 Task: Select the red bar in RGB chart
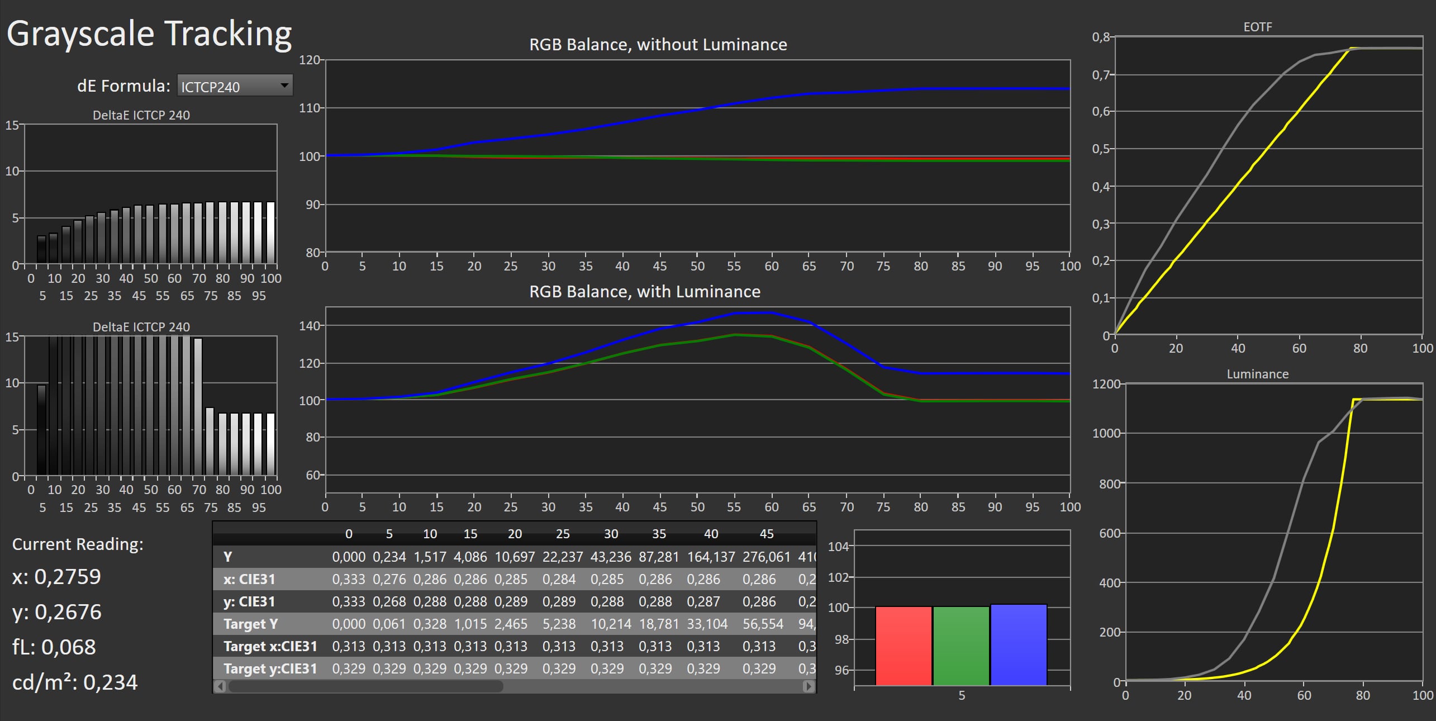903,646
